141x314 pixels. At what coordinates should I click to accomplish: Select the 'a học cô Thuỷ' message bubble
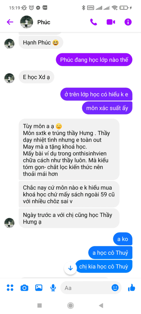(110, 253)
